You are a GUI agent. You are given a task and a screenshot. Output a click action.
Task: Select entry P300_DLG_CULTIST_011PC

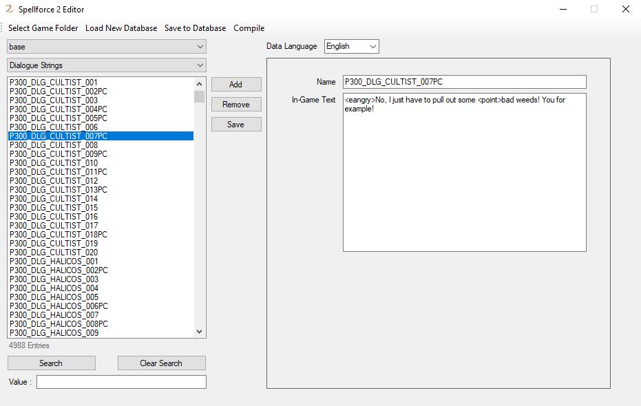click(101, 172)
